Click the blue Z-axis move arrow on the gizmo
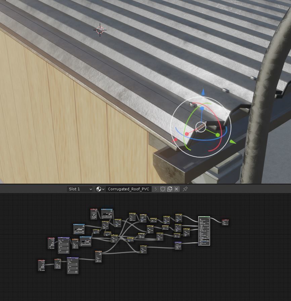This screenshot has height=301, width=291. (x=203, y=92)
